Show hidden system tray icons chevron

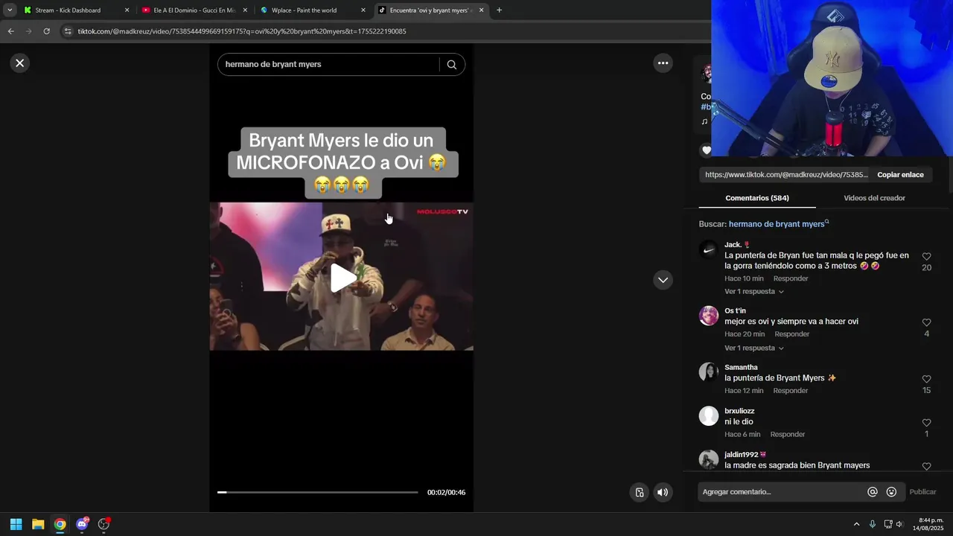coord(856,524)
